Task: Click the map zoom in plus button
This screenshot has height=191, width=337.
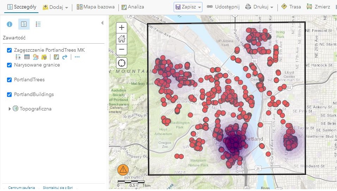Action: pyautogui.click(x=122, y=28)
